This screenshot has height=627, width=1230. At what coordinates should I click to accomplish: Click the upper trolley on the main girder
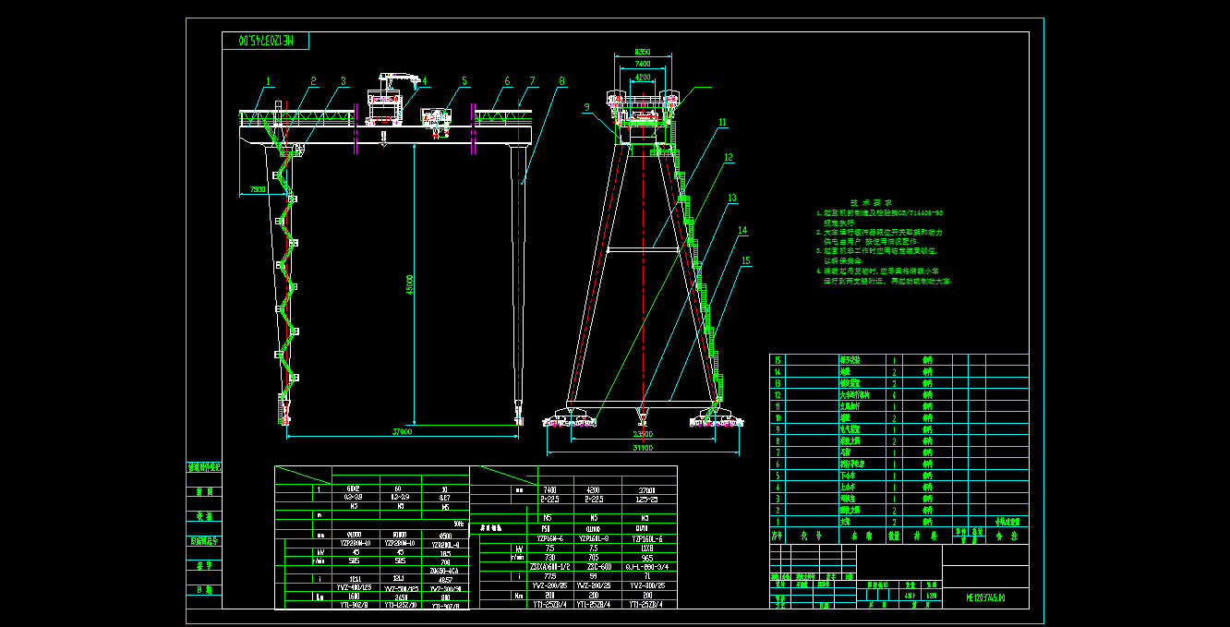tap(386, 100)
